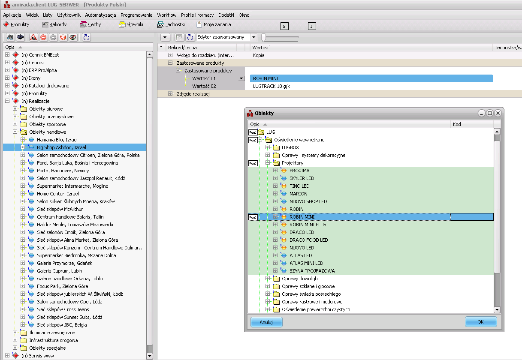Adjust the editor toolbar slider handle
This screenshot has width=522, height=360.
click(263, 38)
